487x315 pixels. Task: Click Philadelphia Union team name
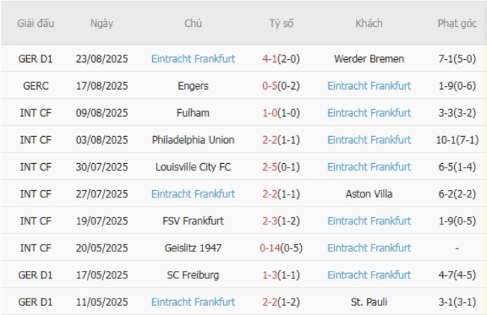(x=193, y=140)
